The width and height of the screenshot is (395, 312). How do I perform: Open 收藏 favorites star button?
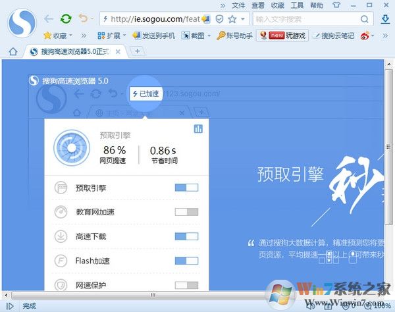pyautogui.click(x=55, y=36)
